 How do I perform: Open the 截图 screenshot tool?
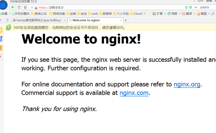tap(202, 14)
